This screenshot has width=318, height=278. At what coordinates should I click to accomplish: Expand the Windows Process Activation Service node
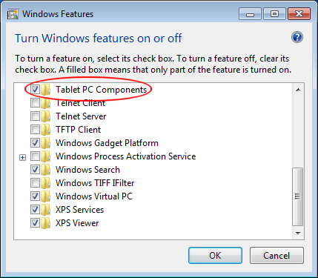click(x=22, y=157)
